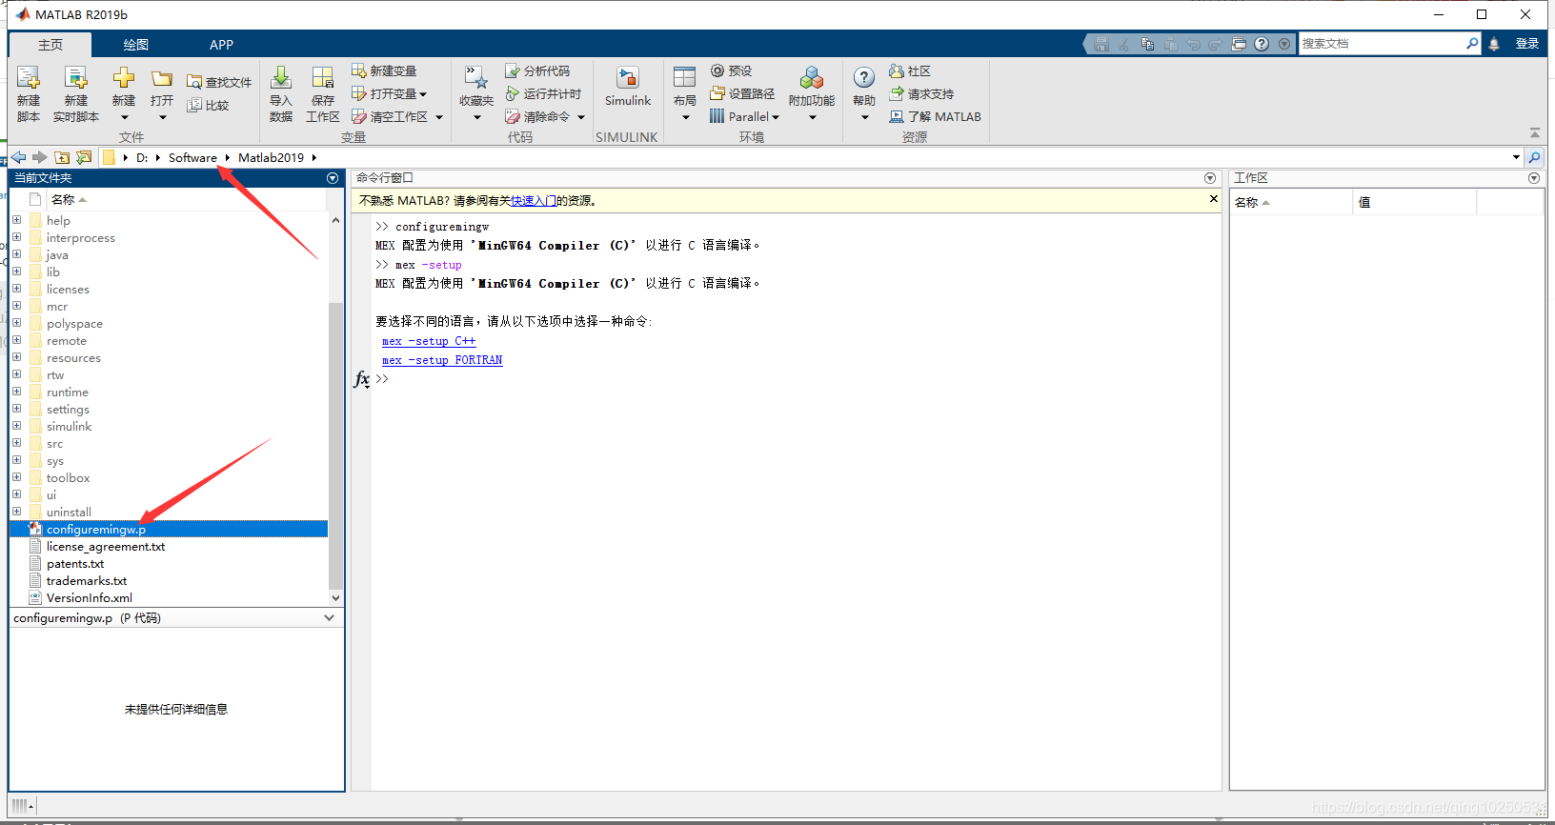The height and width of the screenshot is (825, 1555).
Task: Click 请求支持 (Request Support)
Action: (x=921, y=93)
